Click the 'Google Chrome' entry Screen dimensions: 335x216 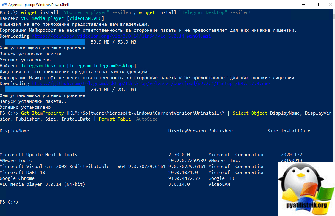tap(17, 178)
